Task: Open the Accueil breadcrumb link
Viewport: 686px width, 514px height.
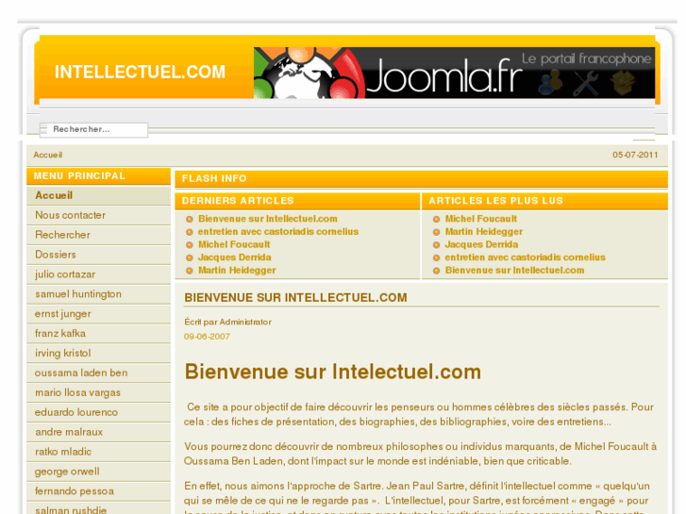Action: coord(48,155)
